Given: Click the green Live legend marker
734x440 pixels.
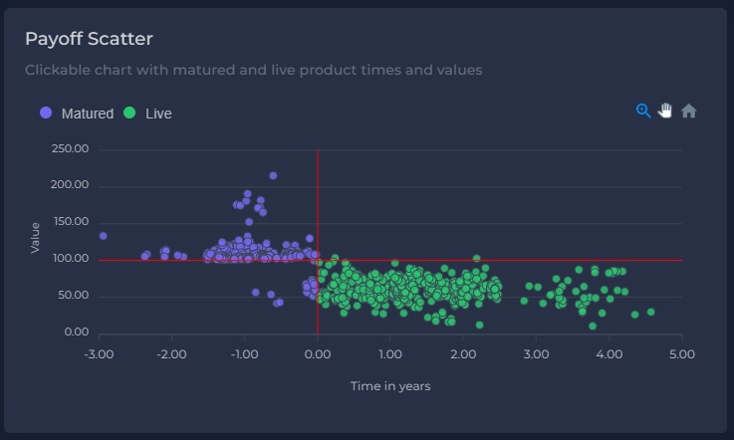Looking at the screenshot, I should (x=129, y=113).
